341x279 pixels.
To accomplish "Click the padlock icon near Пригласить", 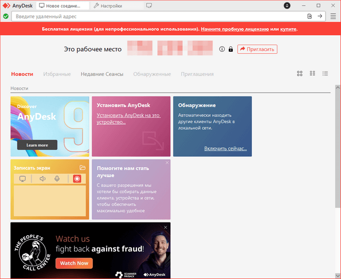I will (x=231, y=50).
